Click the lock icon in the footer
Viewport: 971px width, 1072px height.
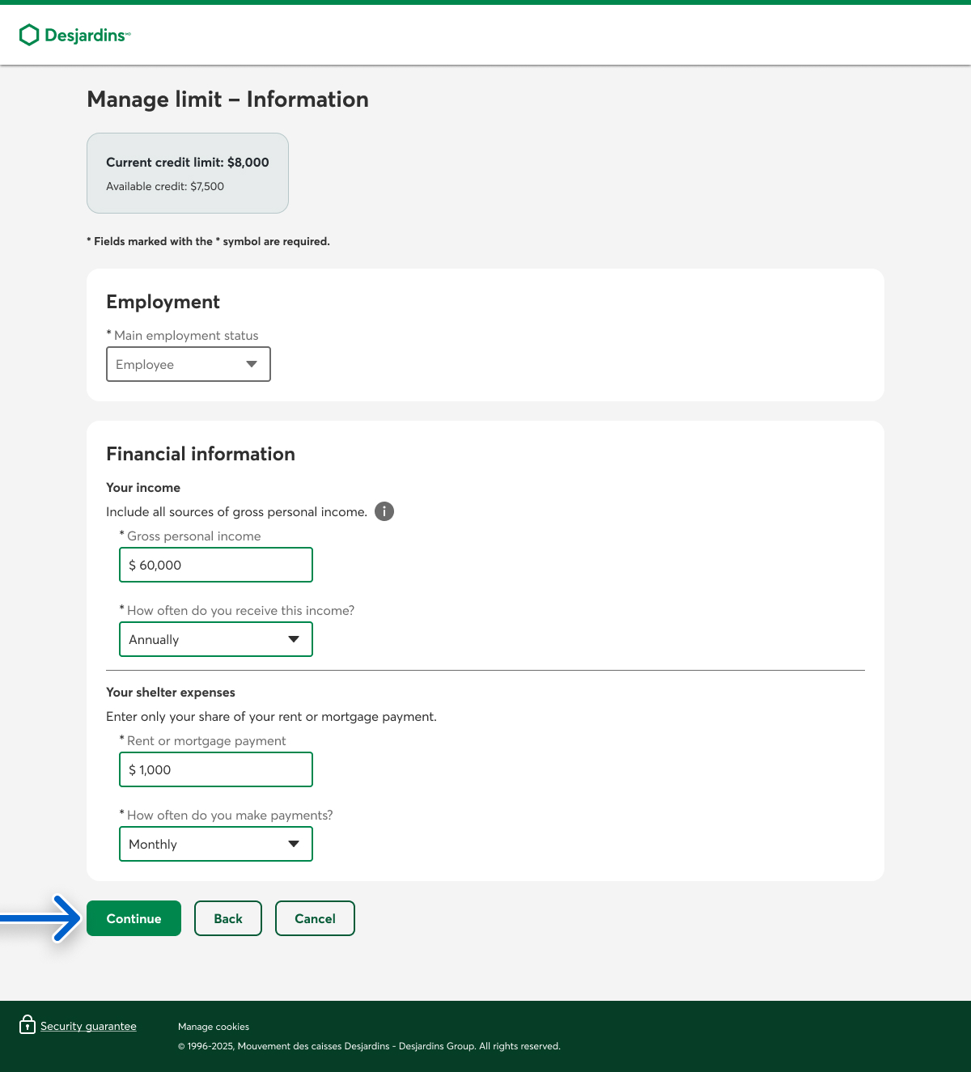point(28,1024)
